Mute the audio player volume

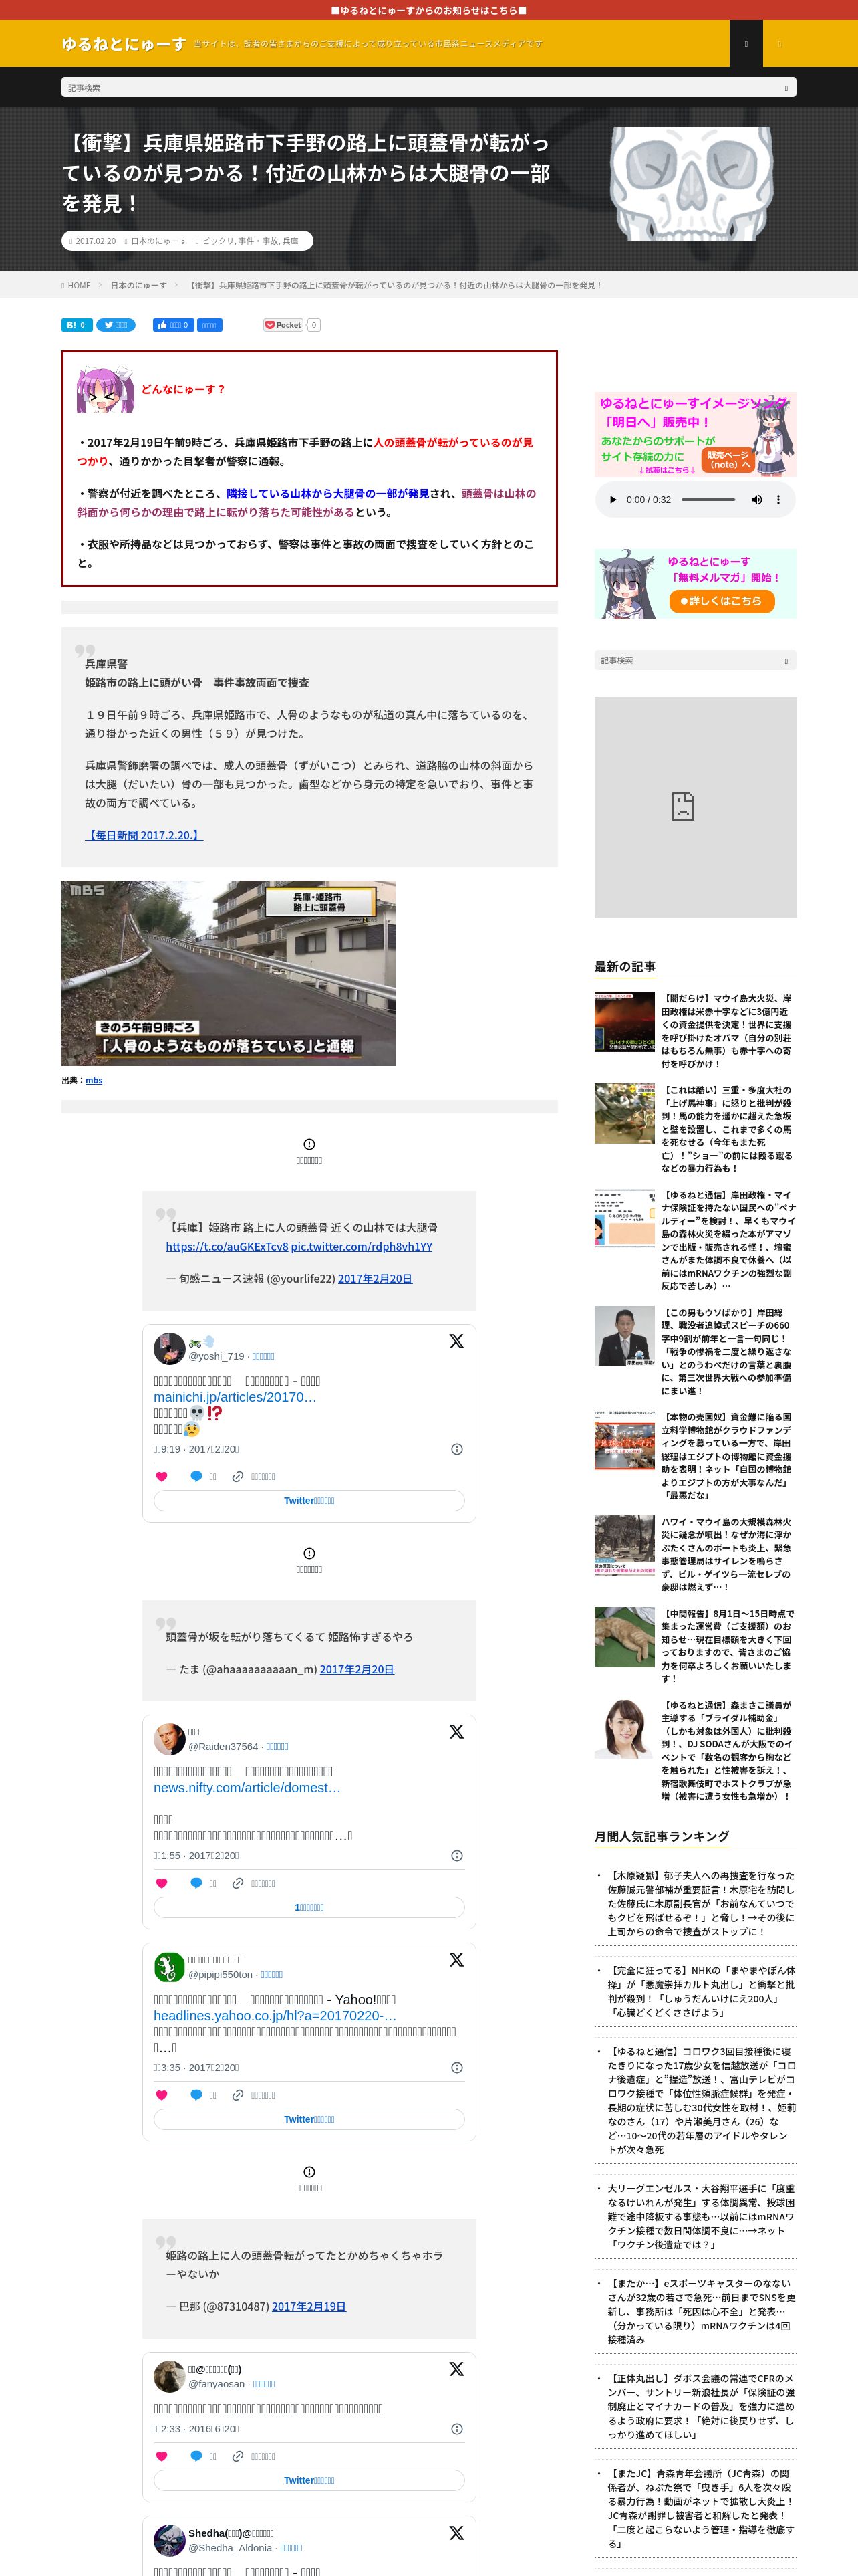[x=756, y=499]
